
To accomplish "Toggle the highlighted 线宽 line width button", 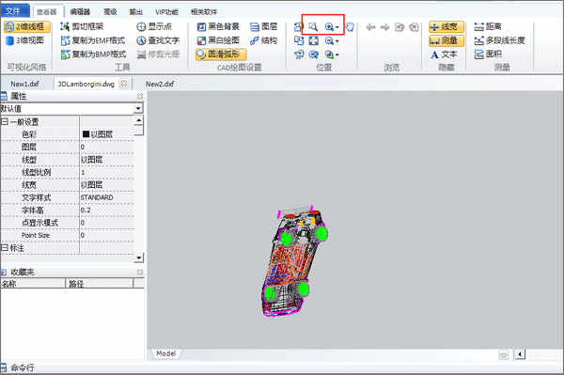I will pyautogui.click(x=446, y=26).
